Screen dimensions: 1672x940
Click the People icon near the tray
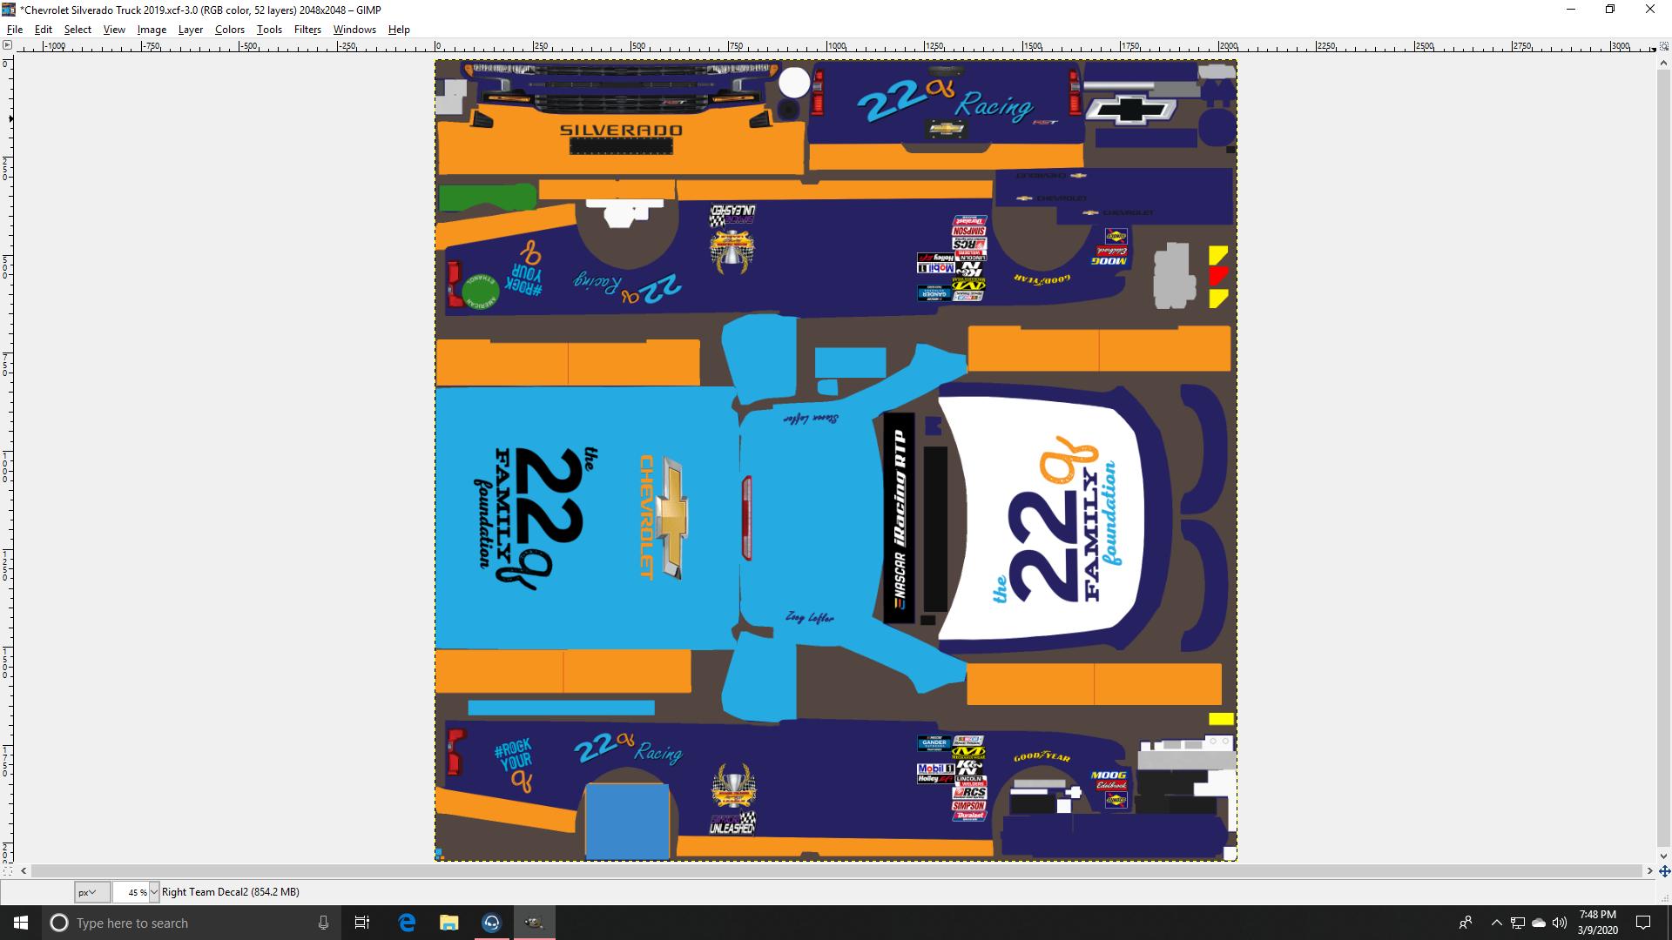pos(1466,923)
